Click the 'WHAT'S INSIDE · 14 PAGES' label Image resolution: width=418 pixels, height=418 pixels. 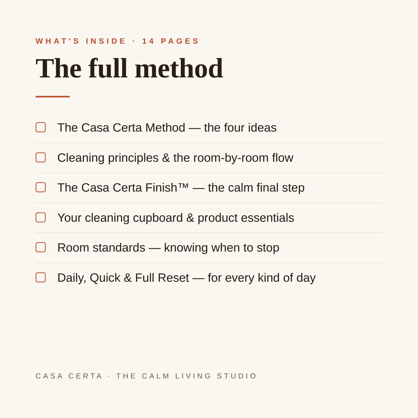tap(117, 41)
